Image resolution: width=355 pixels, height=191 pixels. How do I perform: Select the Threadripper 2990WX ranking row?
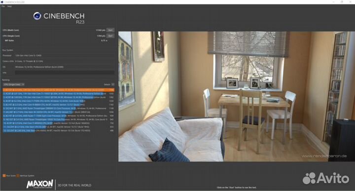[x=58, y=108]
